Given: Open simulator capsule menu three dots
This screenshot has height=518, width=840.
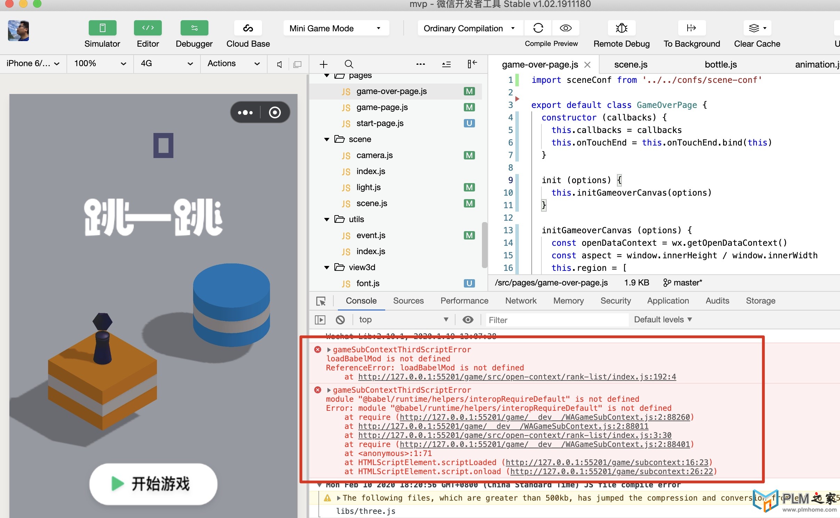Looking at the screenshot, I should point(245,112).
